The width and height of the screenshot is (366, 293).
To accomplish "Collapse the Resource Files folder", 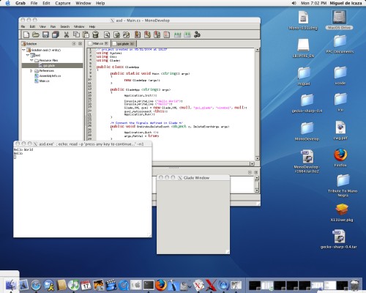I will 31,60.
